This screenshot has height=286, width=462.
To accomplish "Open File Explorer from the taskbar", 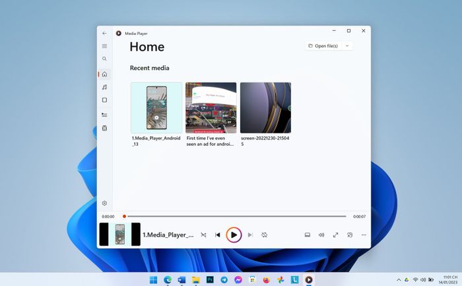I will 195,280.
